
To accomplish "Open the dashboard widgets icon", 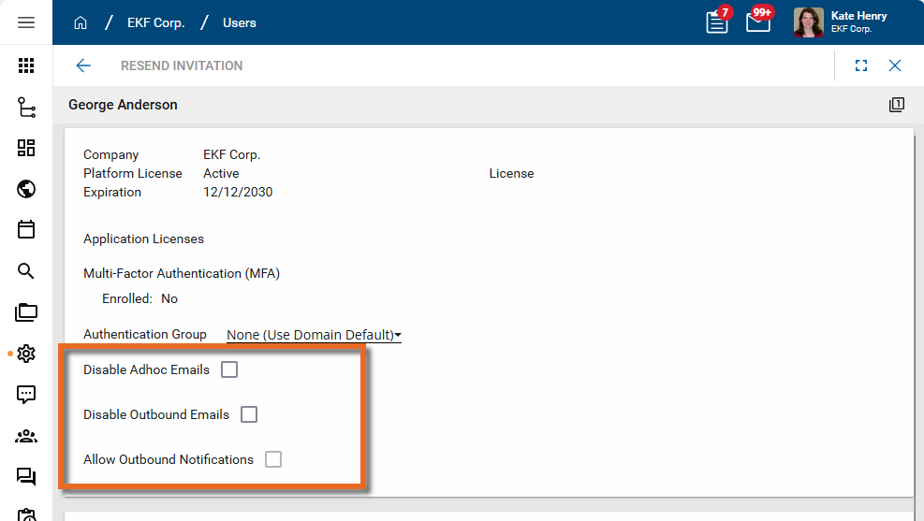I will pyautogui.click(x=26, y=148).
